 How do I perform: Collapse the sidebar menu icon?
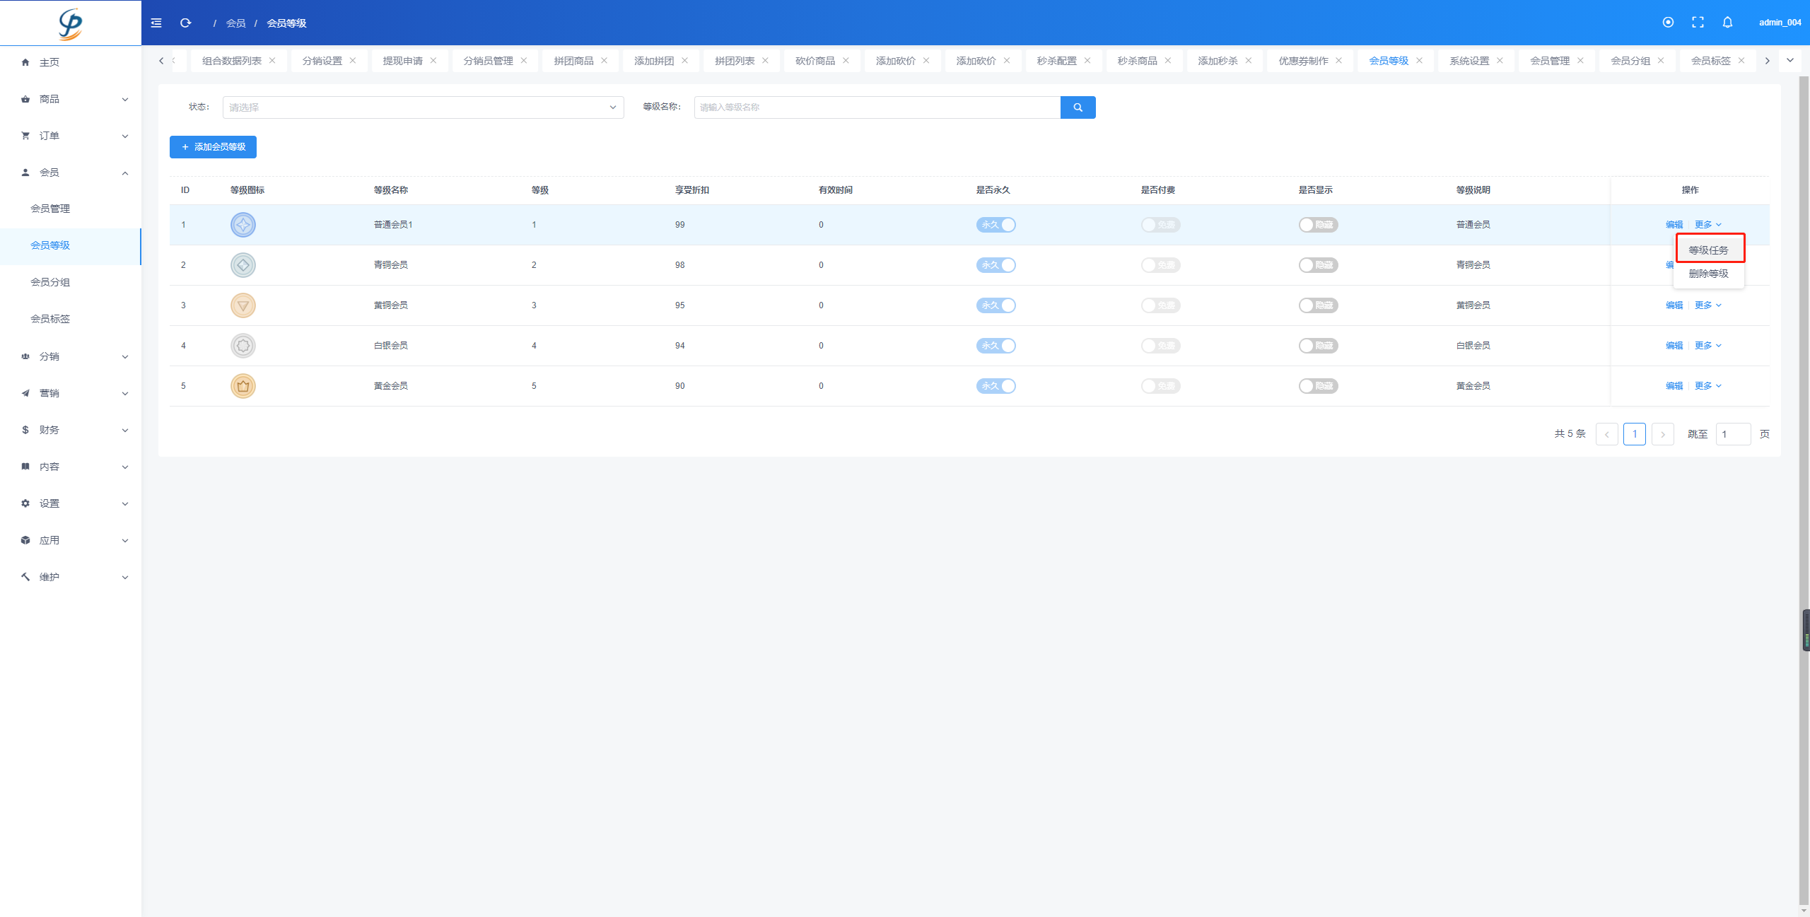156,23
